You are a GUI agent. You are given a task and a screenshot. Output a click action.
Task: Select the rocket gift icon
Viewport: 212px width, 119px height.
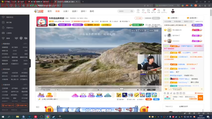(125, 95)
